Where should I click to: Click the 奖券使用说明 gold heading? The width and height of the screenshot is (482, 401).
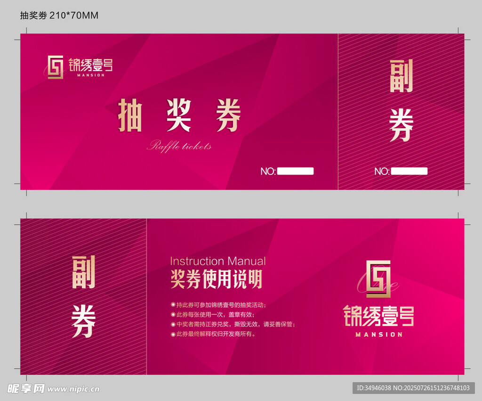click(216, 279)
